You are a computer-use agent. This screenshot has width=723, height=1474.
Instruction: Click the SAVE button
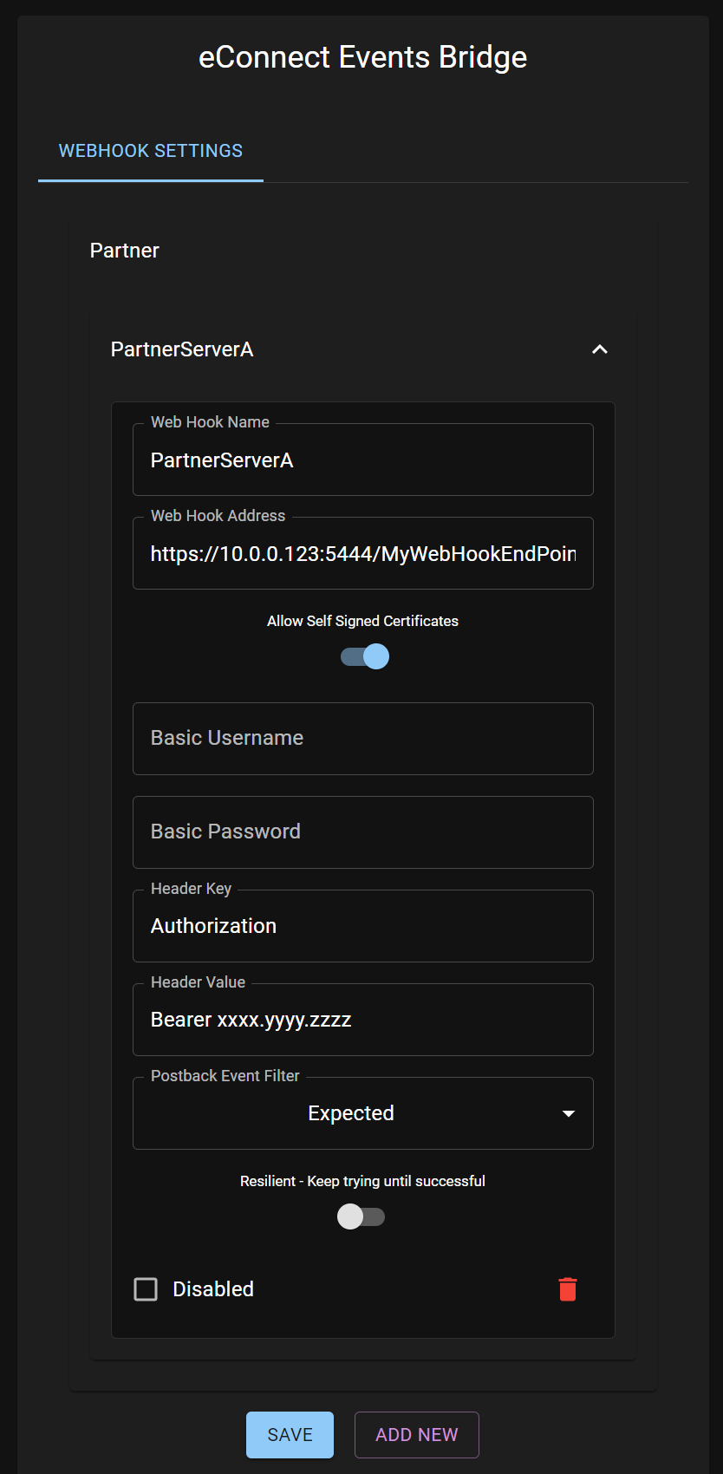tap(290, 1435)
